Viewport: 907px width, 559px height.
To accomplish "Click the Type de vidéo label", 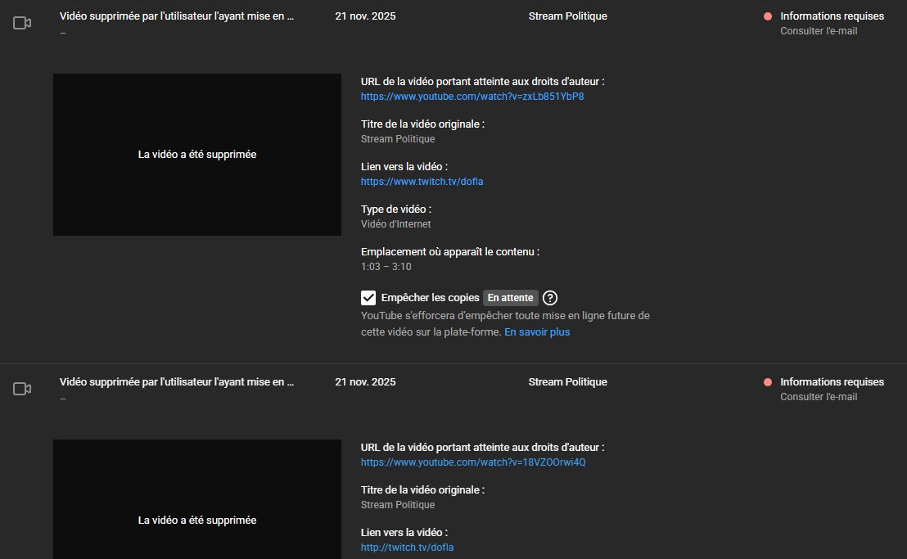I will coord(396,210).
